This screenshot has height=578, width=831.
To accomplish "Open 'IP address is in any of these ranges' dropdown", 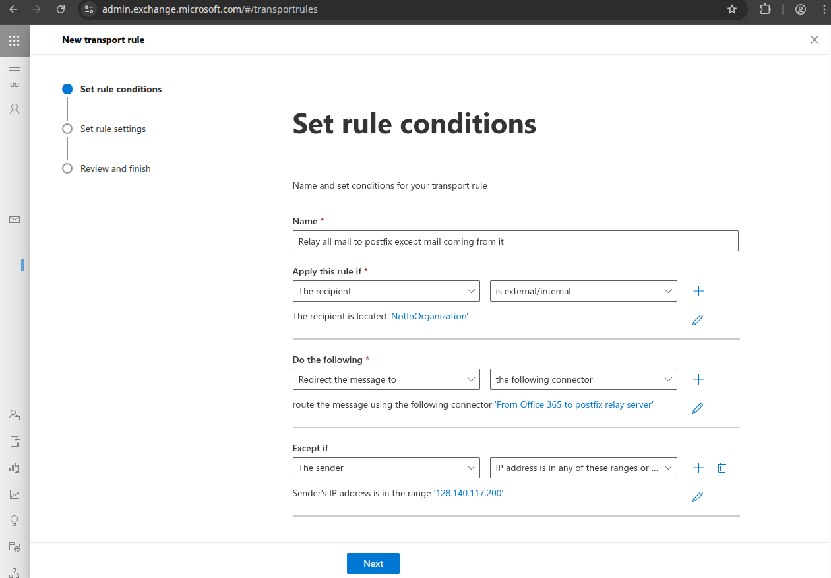I will [x=584, y=468].
